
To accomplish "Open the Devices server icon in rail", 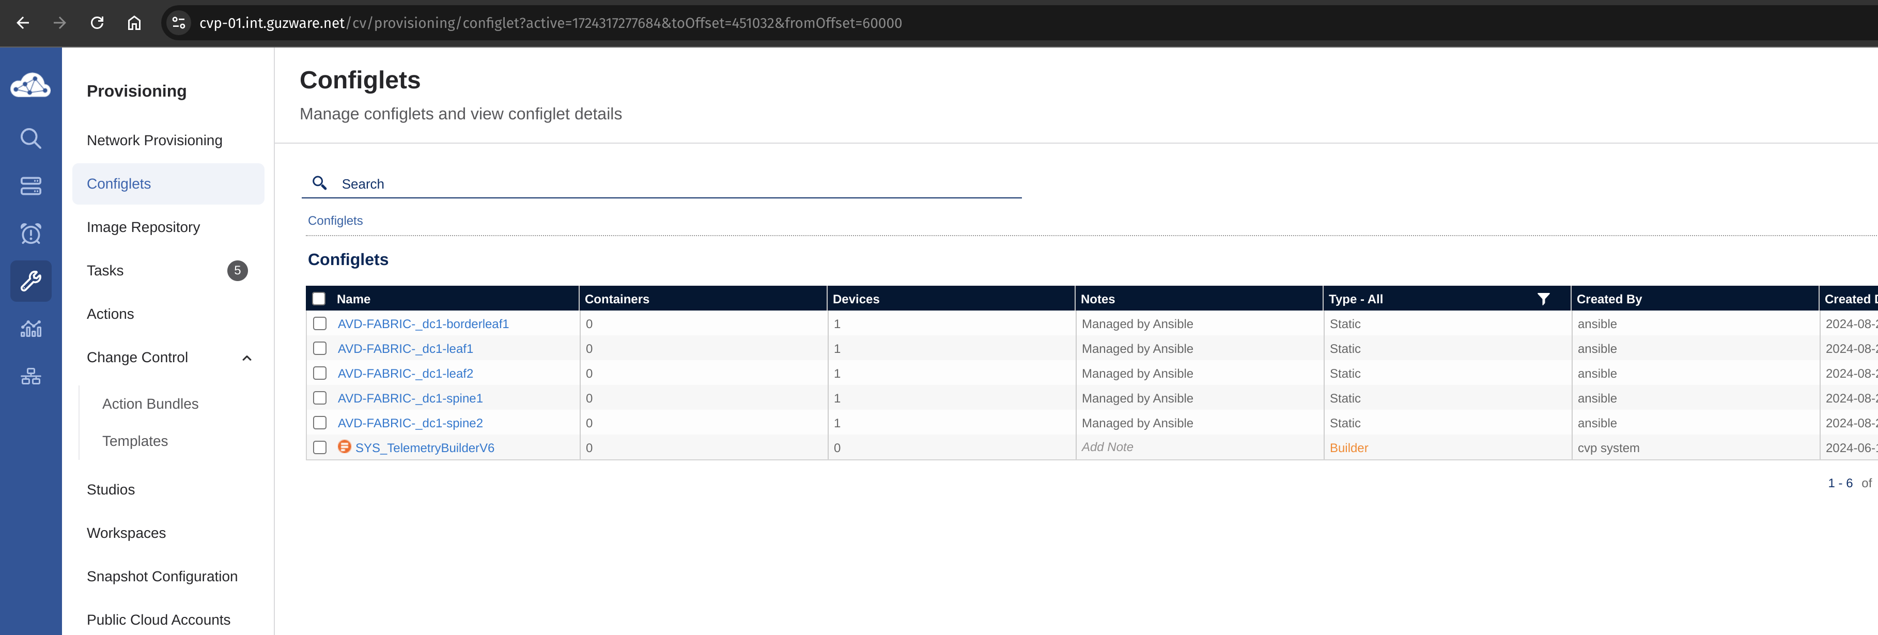I will point(30,186).
